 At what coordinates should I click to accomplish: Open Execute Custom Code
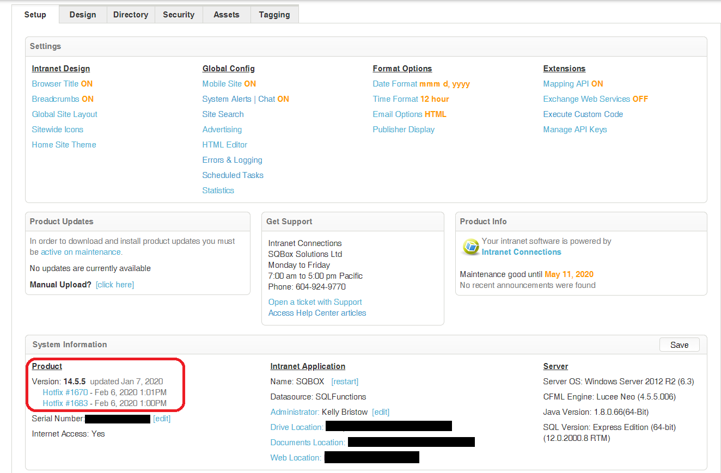tap(583, 114)
